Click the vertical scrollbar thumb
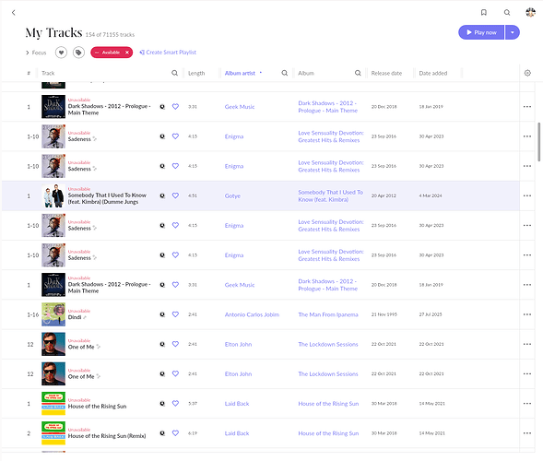The image size is (543, 461). (538, 142)
